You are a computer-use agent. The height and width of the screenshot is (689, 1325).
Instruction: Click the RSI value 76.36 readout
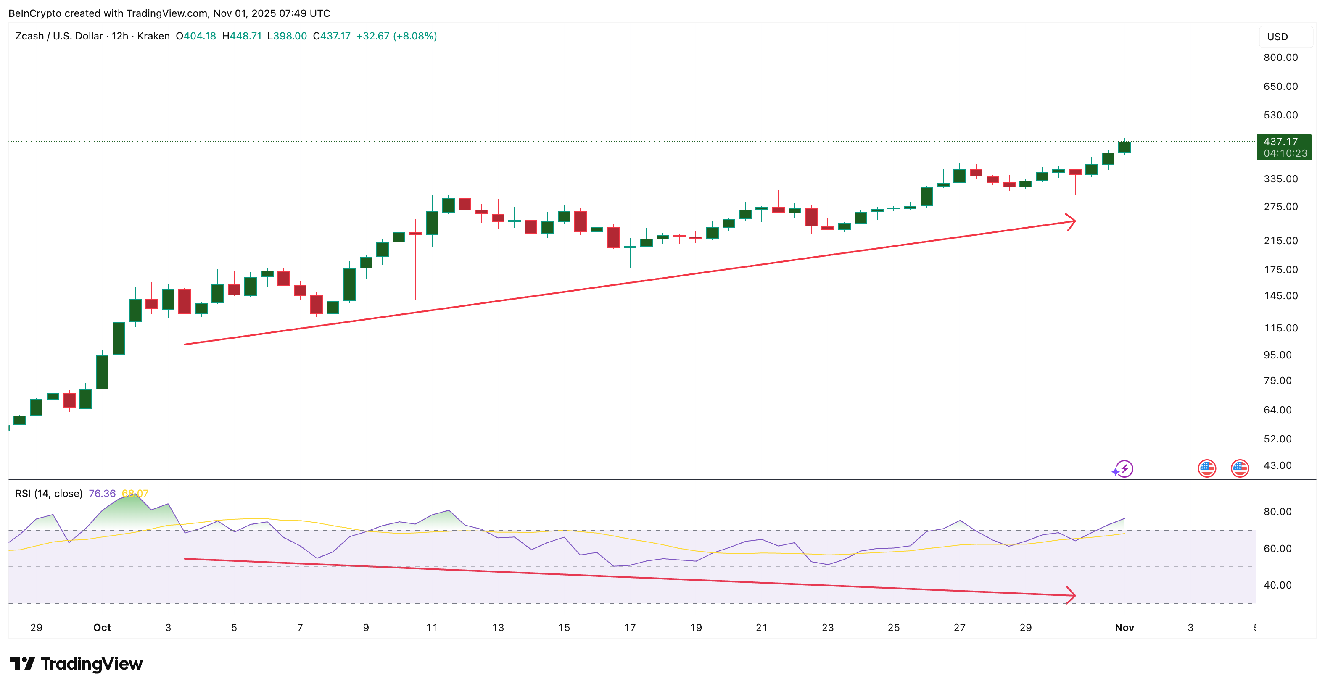click(103, 492)
